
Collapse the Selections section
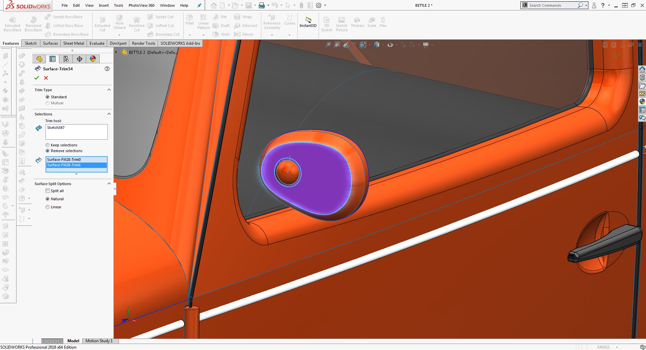[109, 114]
